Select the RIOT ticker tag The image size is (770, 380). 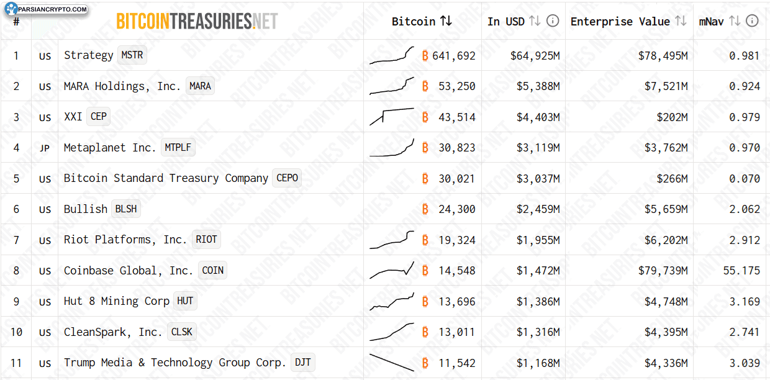(x=206, y=240)
